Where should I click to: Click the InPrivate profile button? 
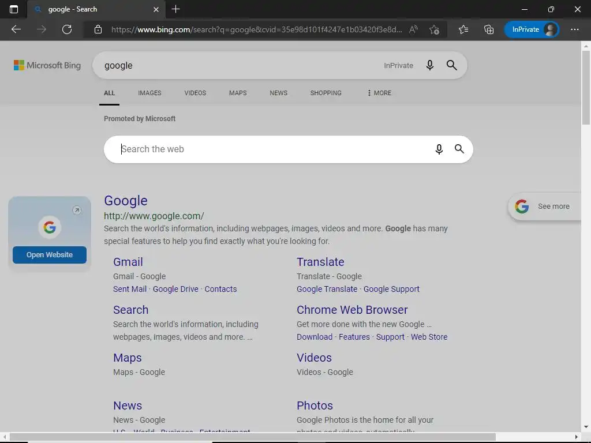click(x=532, y=29)
